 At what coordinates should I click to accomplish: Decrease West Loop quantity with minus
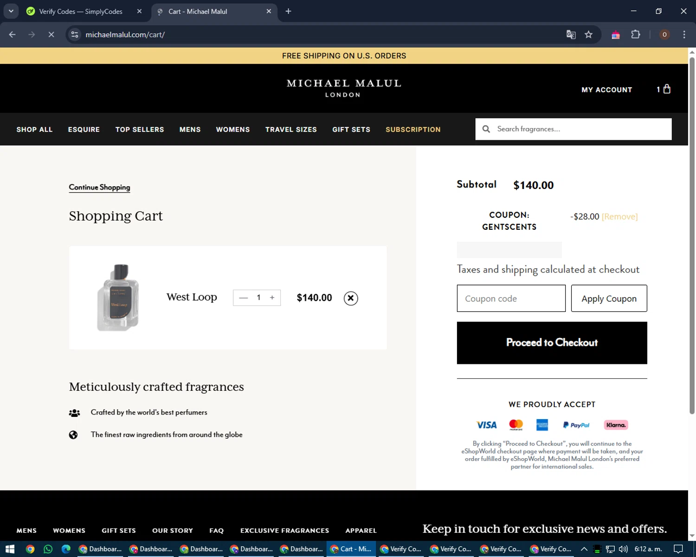click(x=243, y=298)
